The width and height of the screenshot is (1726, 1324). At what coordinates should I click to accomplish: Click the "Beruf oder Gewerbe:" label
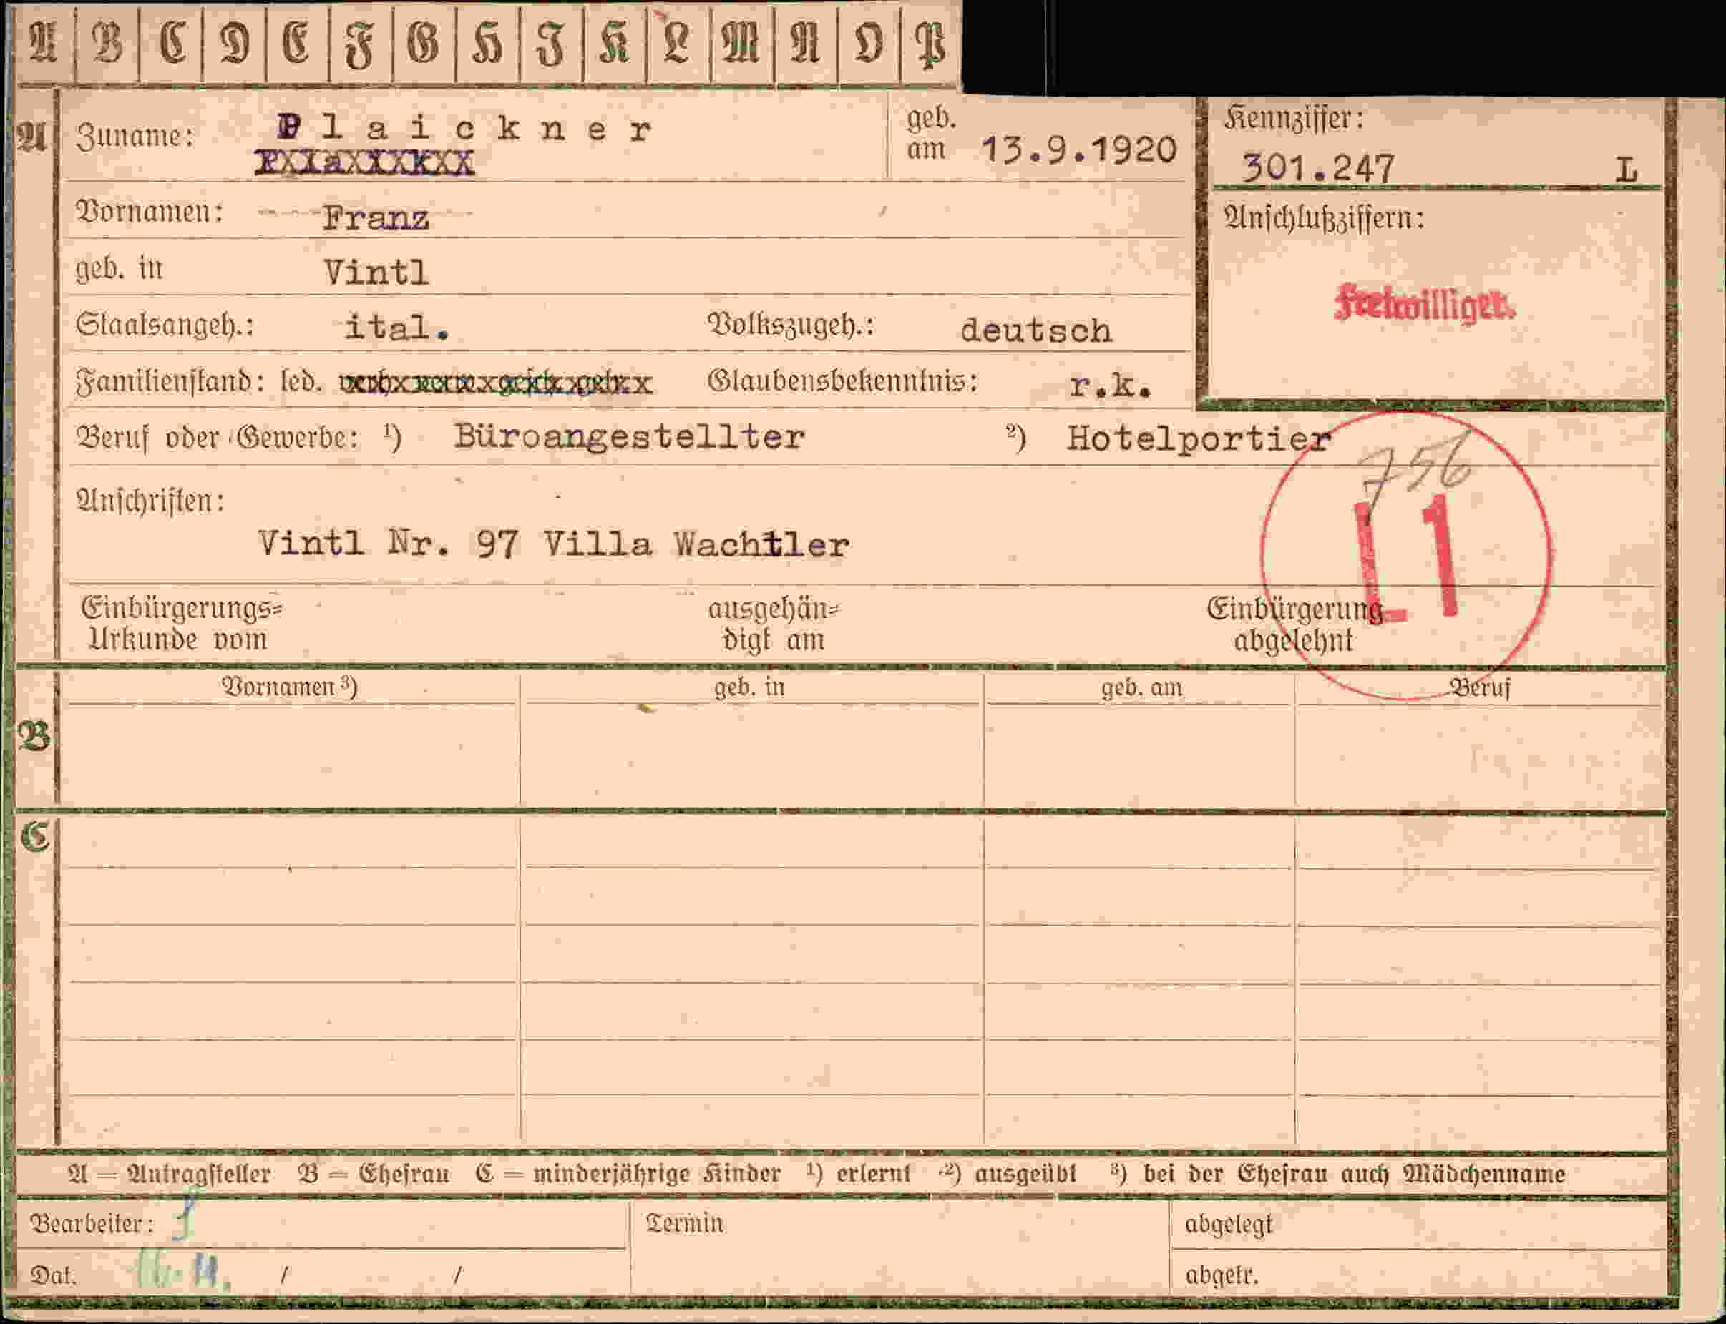pyautogui.click(x=218, y=438)
